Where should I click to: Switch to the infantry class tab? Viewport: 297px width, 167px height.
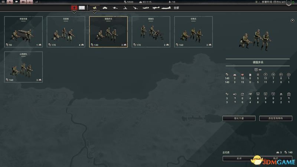(95, 8)
